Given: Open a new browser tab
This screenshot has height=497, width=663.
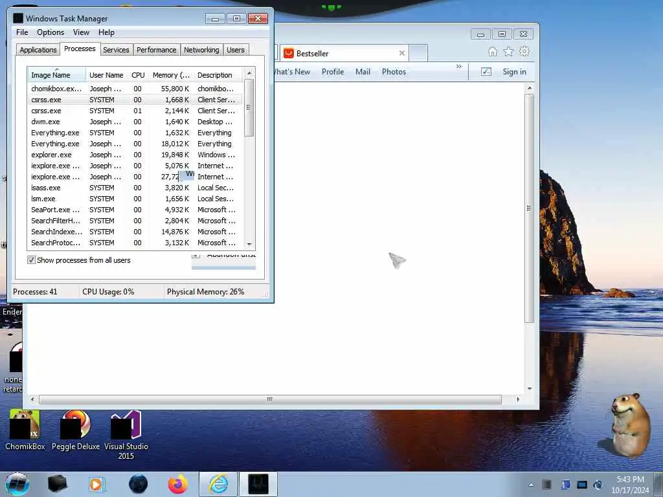Looking at the screenshot, I should (418, 53).
